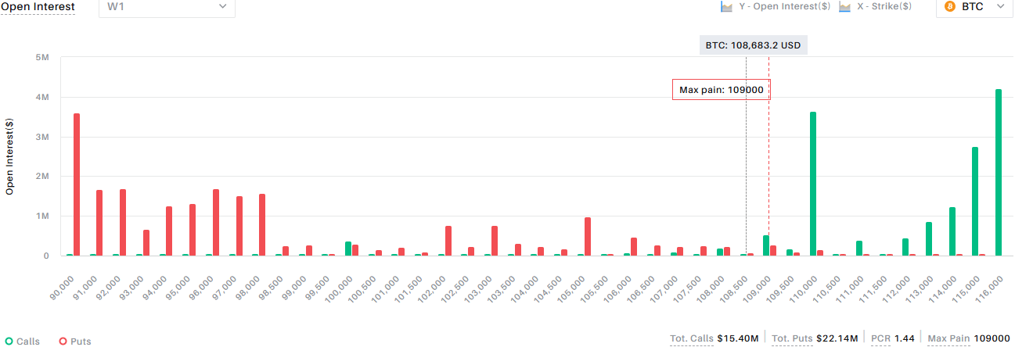1015x347 pixels.
Task: Click the Y-axis Open Interest chart icon
Action: point(726,6)
